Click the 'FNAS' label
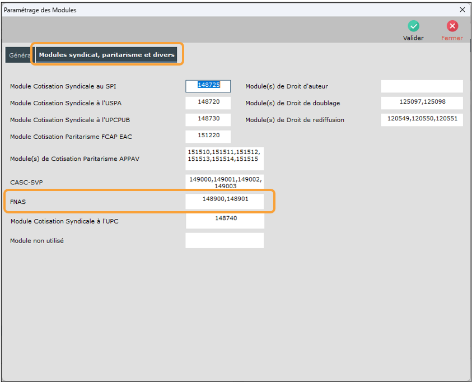The width and height of the screenshot is (472, 382). pyautogui.click(x=18, y=202)
